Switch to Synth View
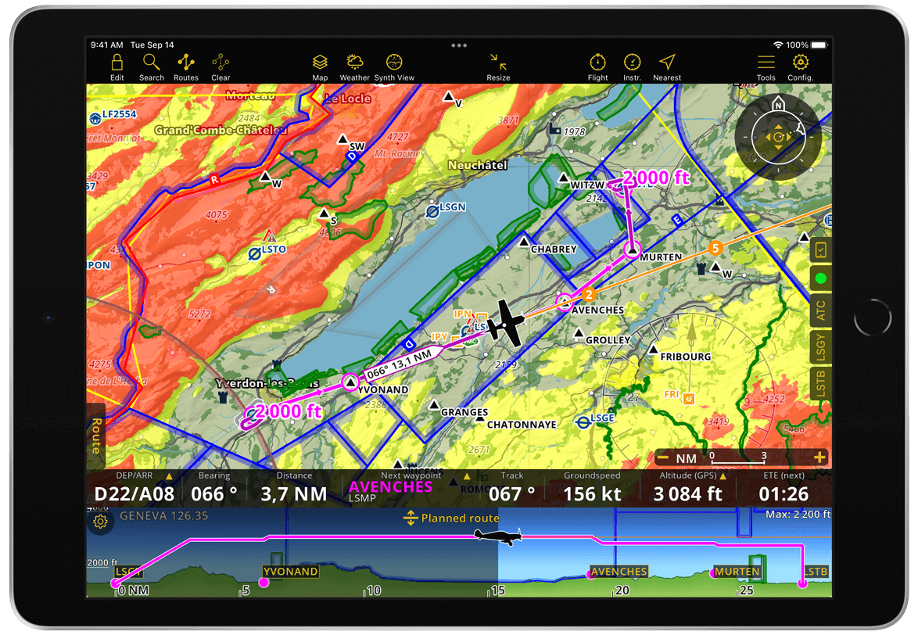918x635 pixels. [x=394, y=66]
